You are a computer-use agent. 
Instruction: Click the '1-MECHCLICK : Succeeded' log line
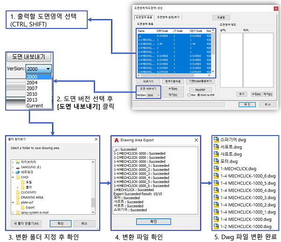(133, 190)
